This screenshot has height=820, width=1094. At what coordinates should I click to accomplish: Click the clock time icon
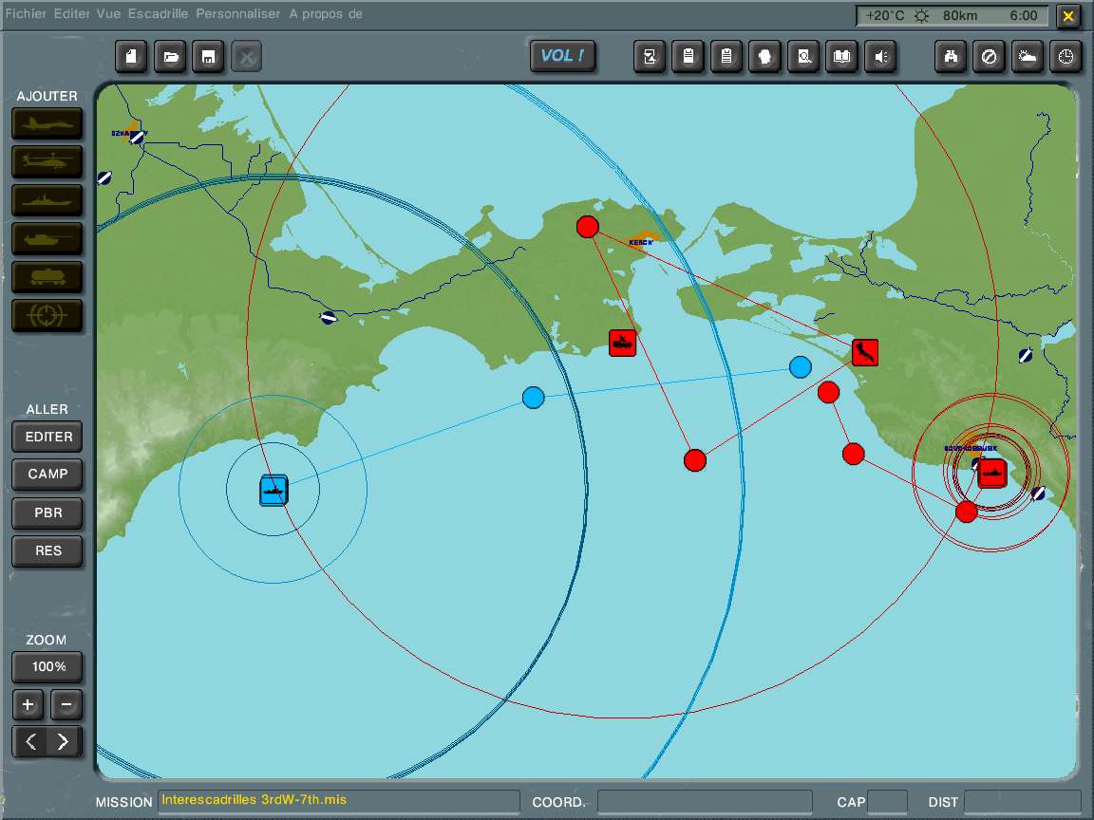(1066, 57)
